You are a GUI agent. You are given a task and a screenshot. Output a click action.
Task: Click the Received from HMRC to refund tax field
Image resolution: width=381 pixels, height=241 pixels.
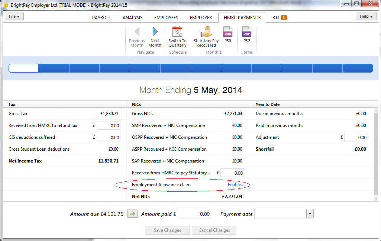point(109,125)
